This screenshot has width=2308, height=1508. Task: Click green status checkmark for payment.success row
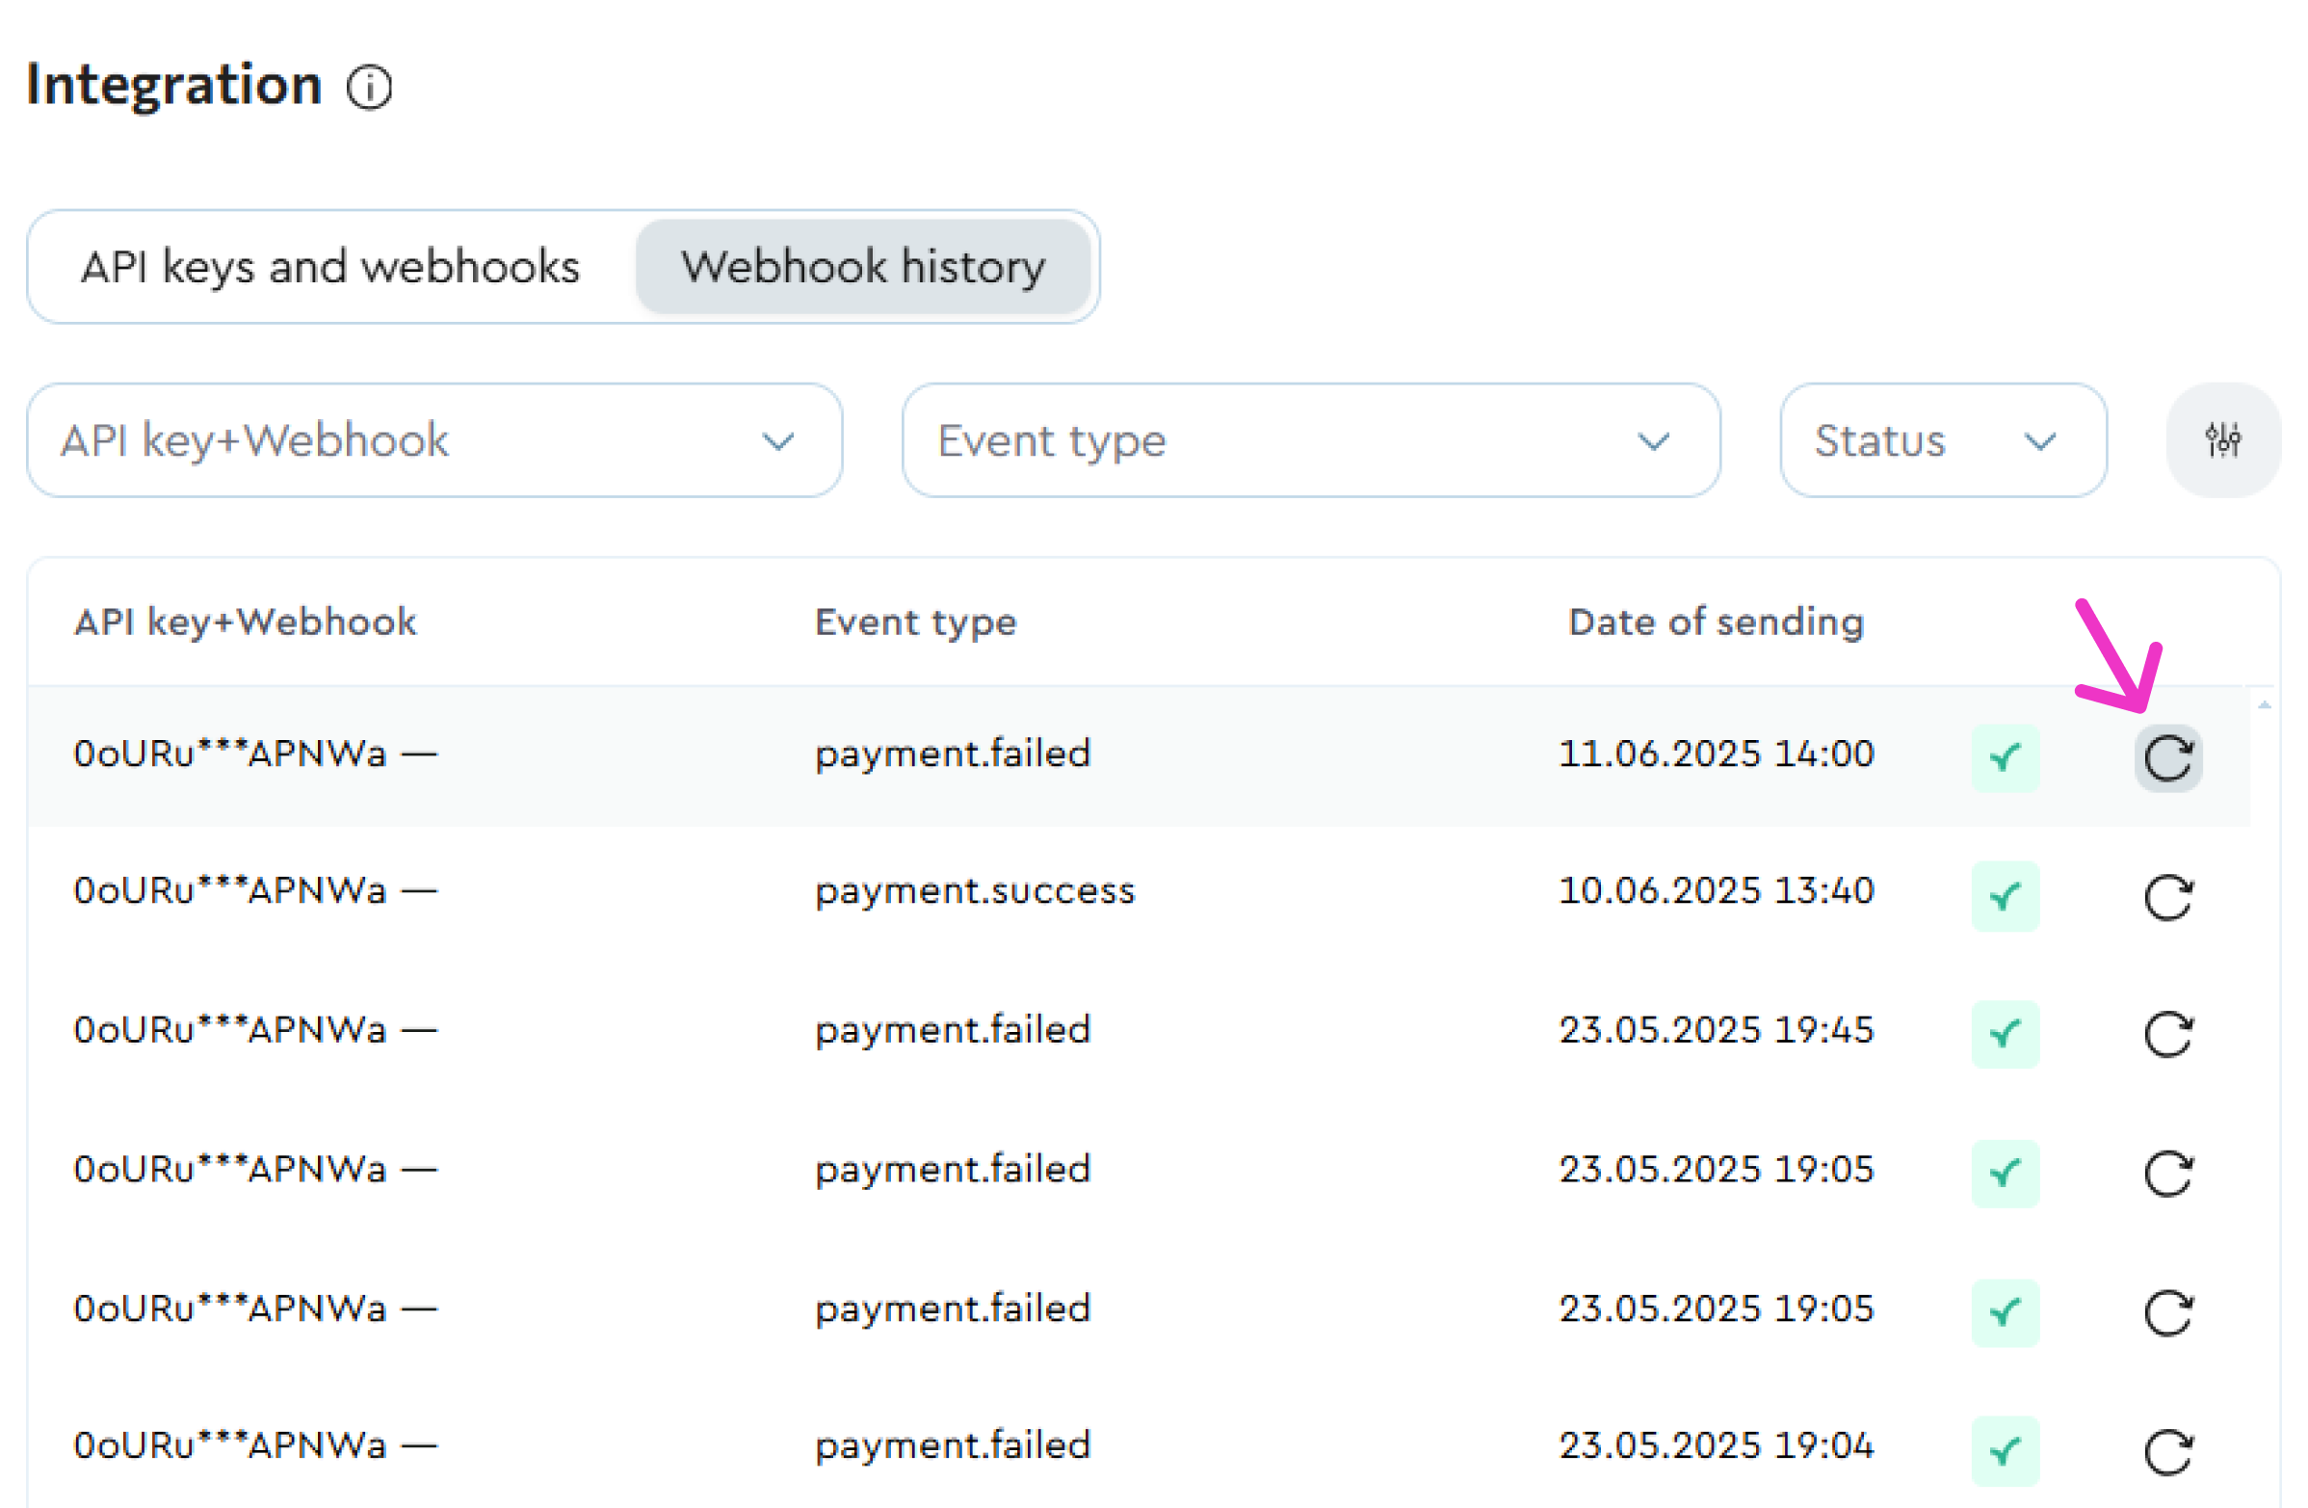click(x=2005, y=896)
